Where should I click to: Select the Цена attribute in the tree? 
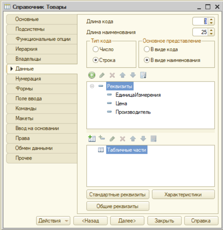[121, 103]
